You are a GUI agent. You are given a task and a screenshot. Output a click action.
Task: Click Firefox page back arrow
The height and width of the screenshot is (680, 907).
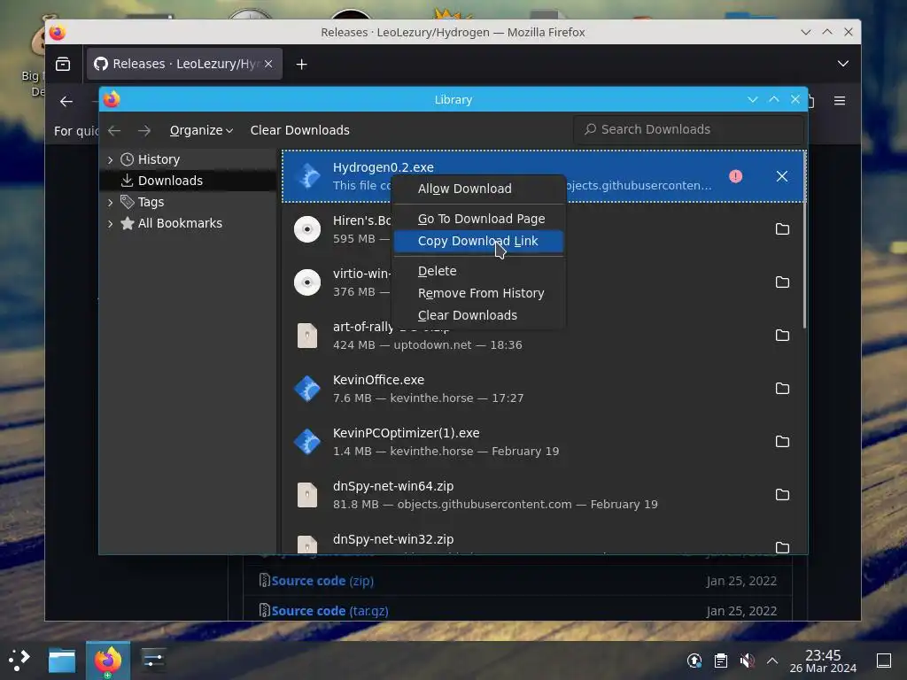point(66,101)
